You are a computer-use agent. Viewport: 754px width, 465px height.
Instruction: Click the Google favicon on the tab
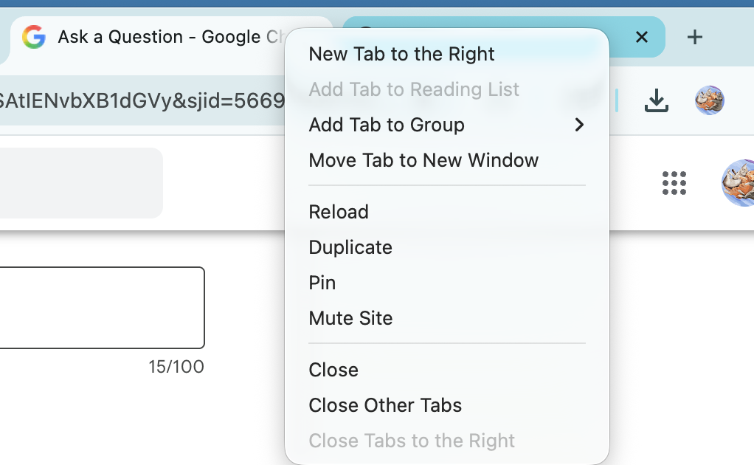click(34, 37)
